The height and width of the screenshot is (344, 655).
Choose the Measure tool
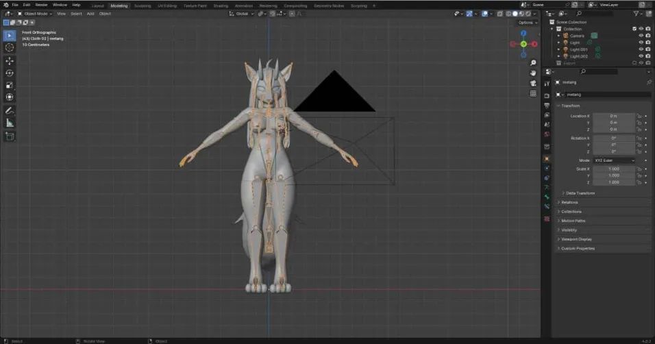[x=10, y=123]
